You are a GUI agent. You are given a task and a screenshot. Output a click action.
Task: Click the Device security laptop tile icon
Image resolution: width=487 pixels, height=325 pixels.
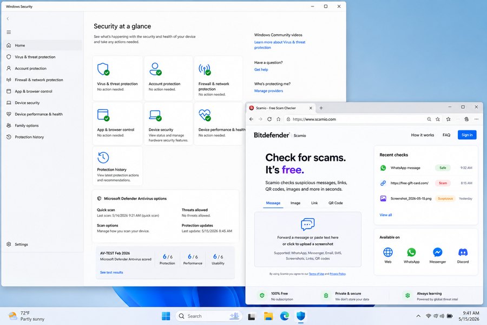tap(155, 115)
